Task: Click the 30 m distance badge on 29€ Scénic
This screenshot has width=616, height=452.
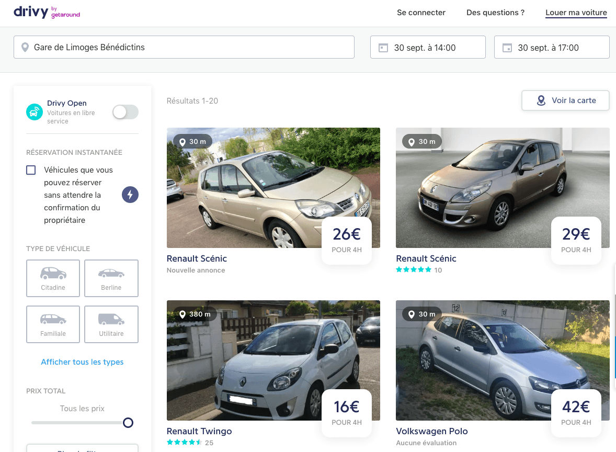Action: point(422,141)
